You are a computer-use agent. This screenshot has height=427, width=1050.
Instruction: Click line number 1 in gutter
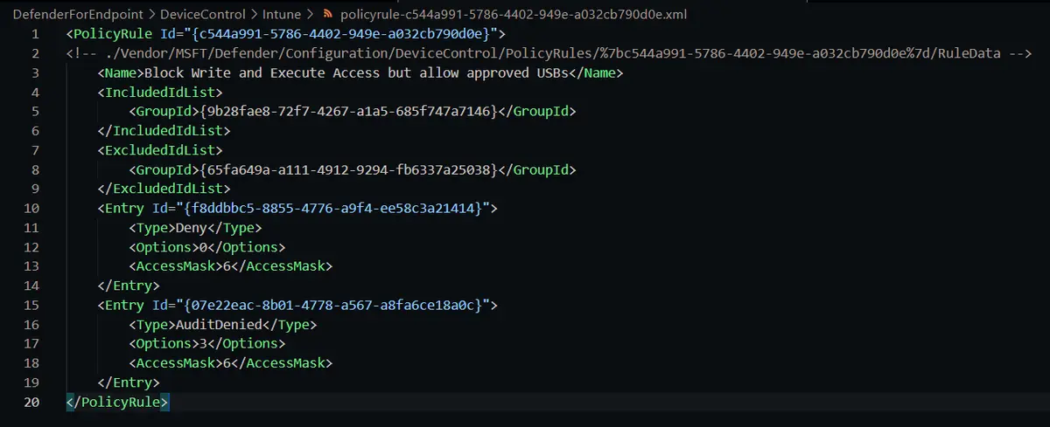(34, 34)
